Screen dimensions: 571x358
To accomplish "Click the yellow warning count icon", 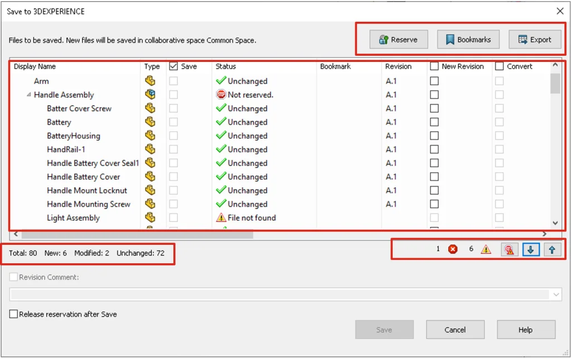I will (x=486, y=249).
